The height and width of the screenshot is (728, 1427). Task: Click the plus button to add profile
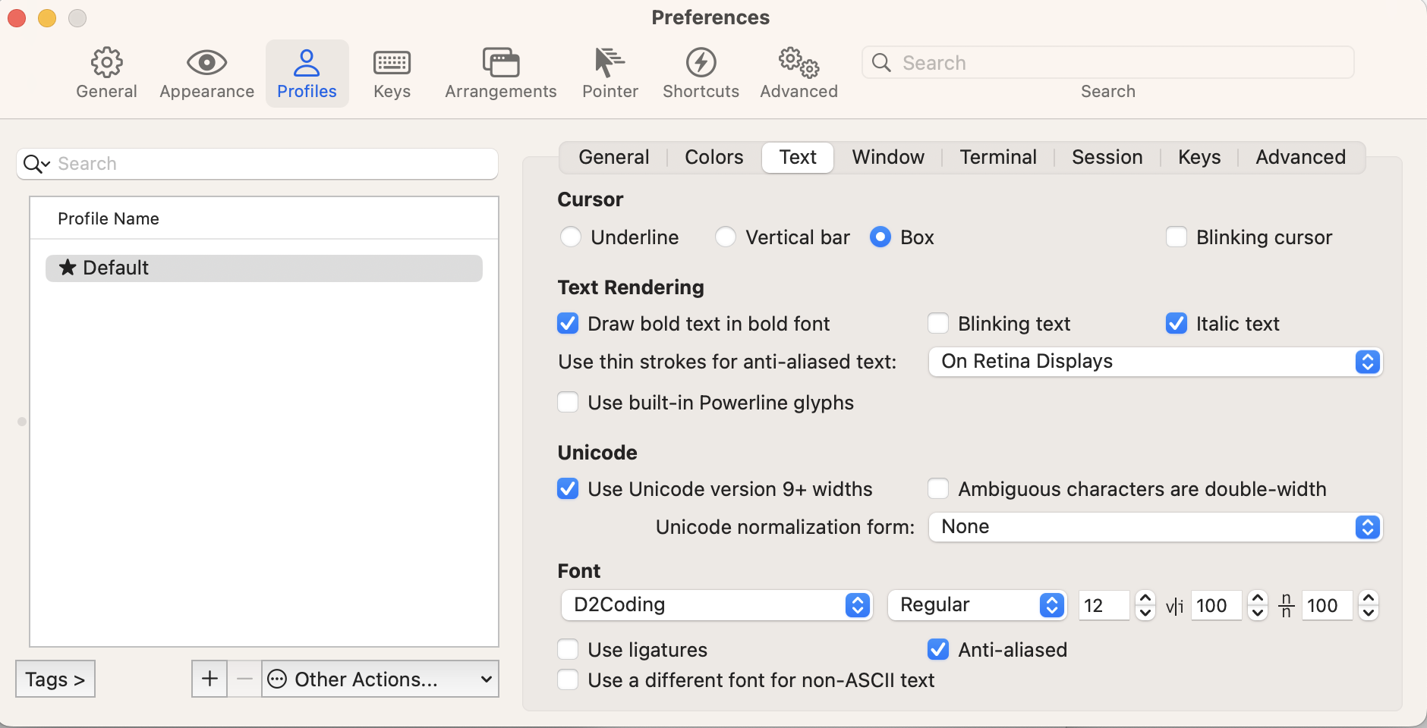209,679
